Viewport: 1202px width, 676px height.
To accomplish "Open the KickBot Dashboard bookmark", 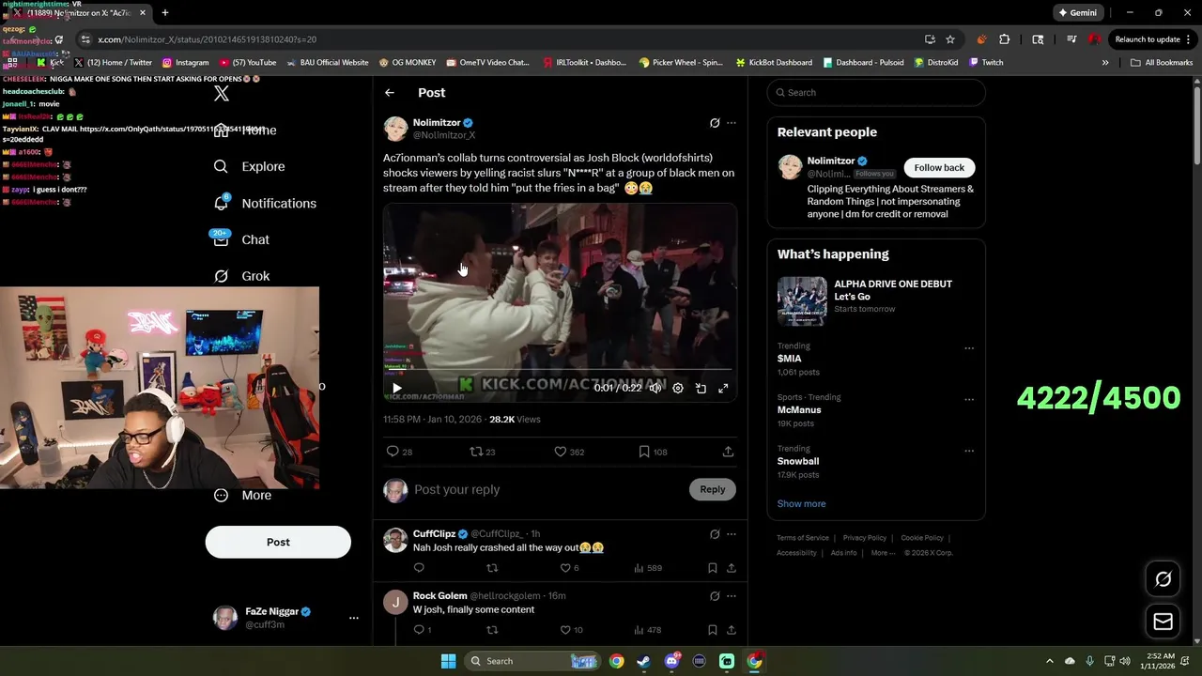I will coord(773,63).
